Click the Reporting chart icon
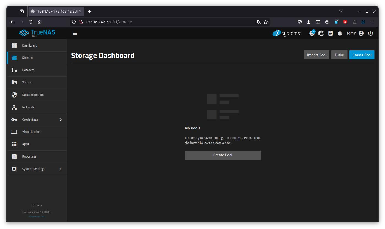This screenshot has height=229, width=385. [14, 157]
